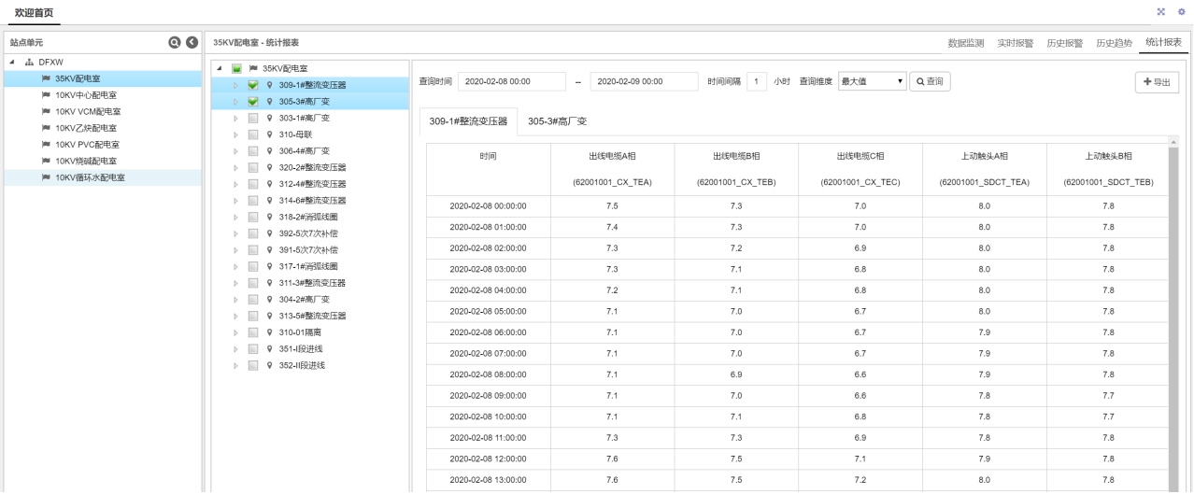The width and height of the screenshot is (1194, 494).
Task: Click the search icon in 站点单元 panel
Action: pyautogui.click(x=174, y=43)
